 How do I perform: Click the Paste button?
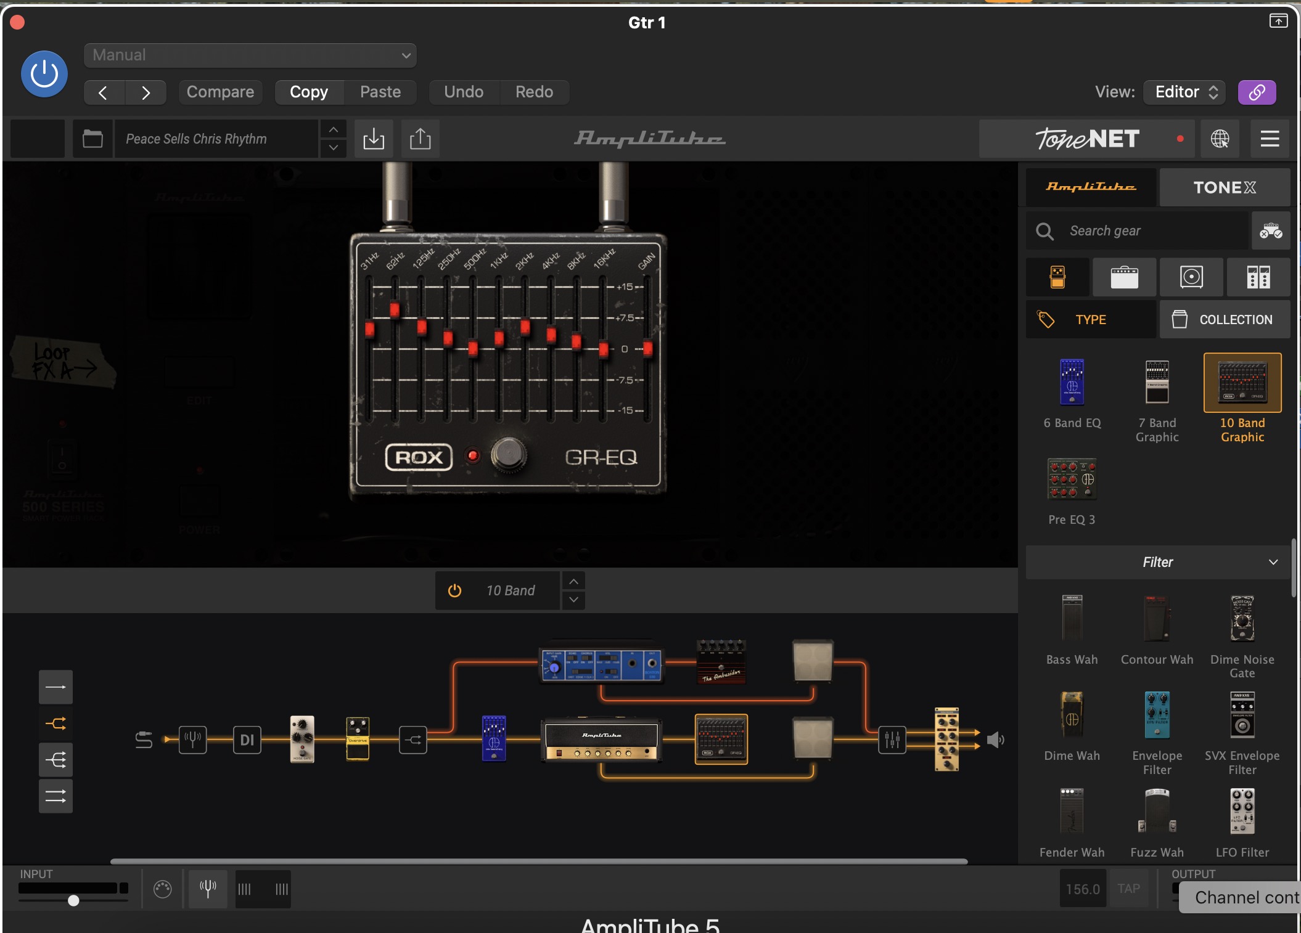pos(380,92)
